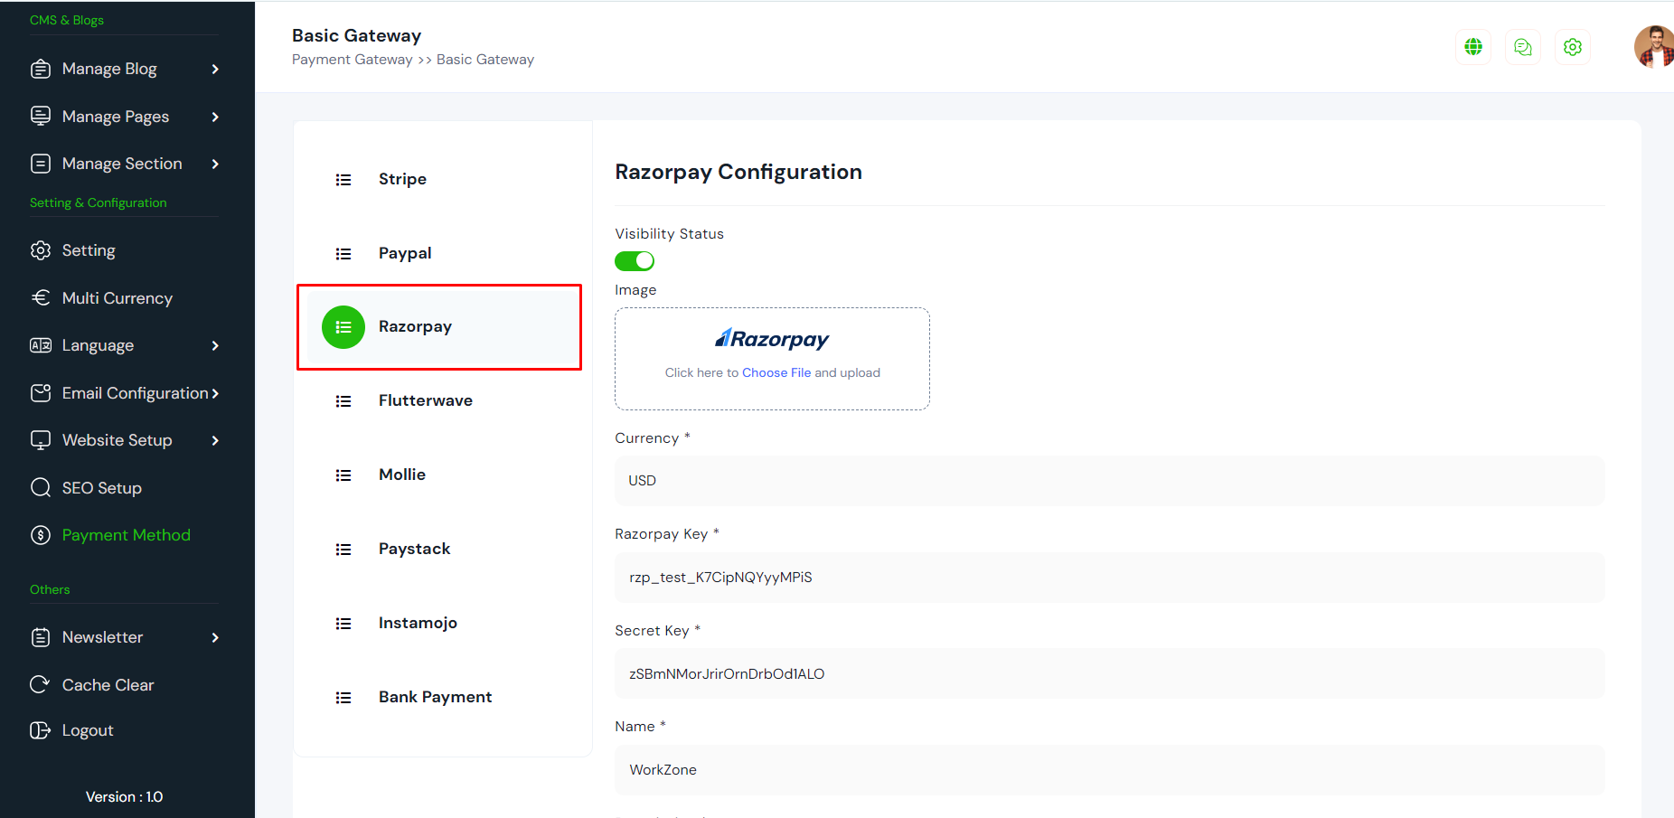This screenshot has width=1674, height=818.
Task: Toggle the Visibility Status switch off
Action: (635, 261)
